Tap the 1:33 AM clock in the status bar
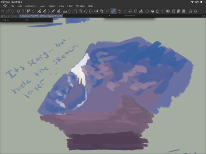Image resolution: width=206 pixels, height=154 pixels. pos(5,2)
